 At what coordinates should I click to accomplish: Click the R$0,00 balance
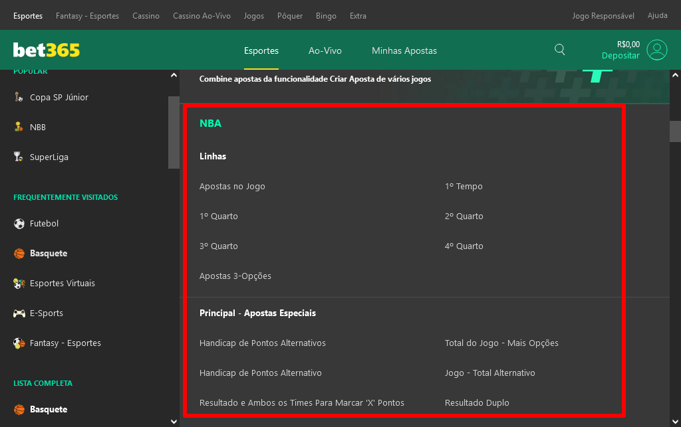[628, 44]
